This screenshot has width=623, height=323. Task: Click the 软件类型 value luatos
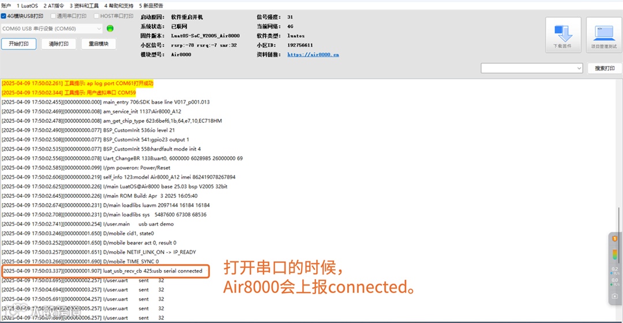(296, 36)
